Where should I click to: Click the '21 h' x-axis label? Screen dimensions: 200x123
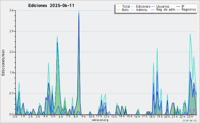pyautogui.click(x=174, y=117)
